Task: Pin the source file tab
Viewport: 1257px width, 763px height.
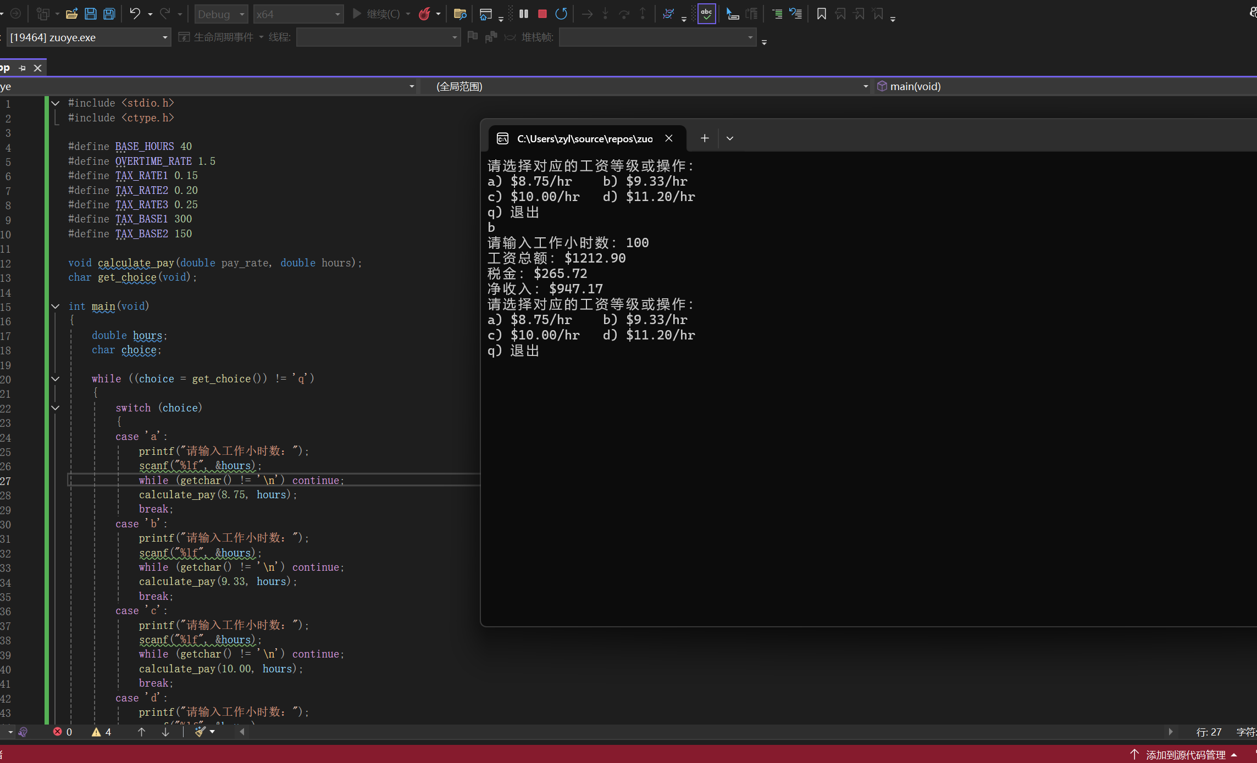Action: coord(22,68)
